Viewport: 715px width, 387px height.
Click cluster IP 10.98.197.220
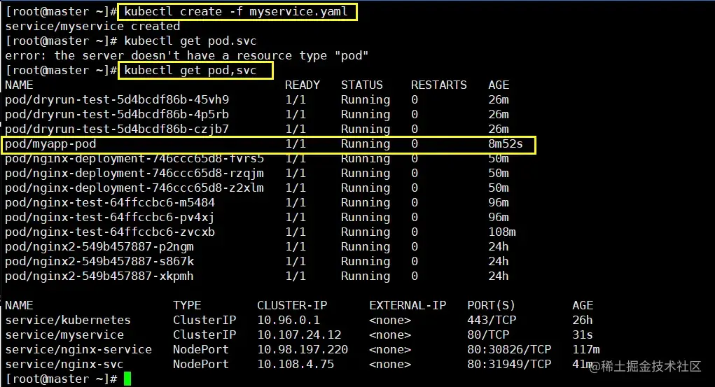[x=303, y=350]
